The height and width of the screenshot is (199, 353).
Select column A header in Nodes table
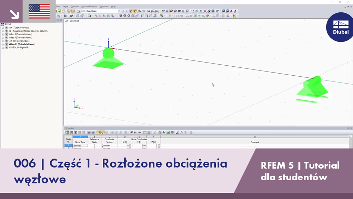pos(80,137)
